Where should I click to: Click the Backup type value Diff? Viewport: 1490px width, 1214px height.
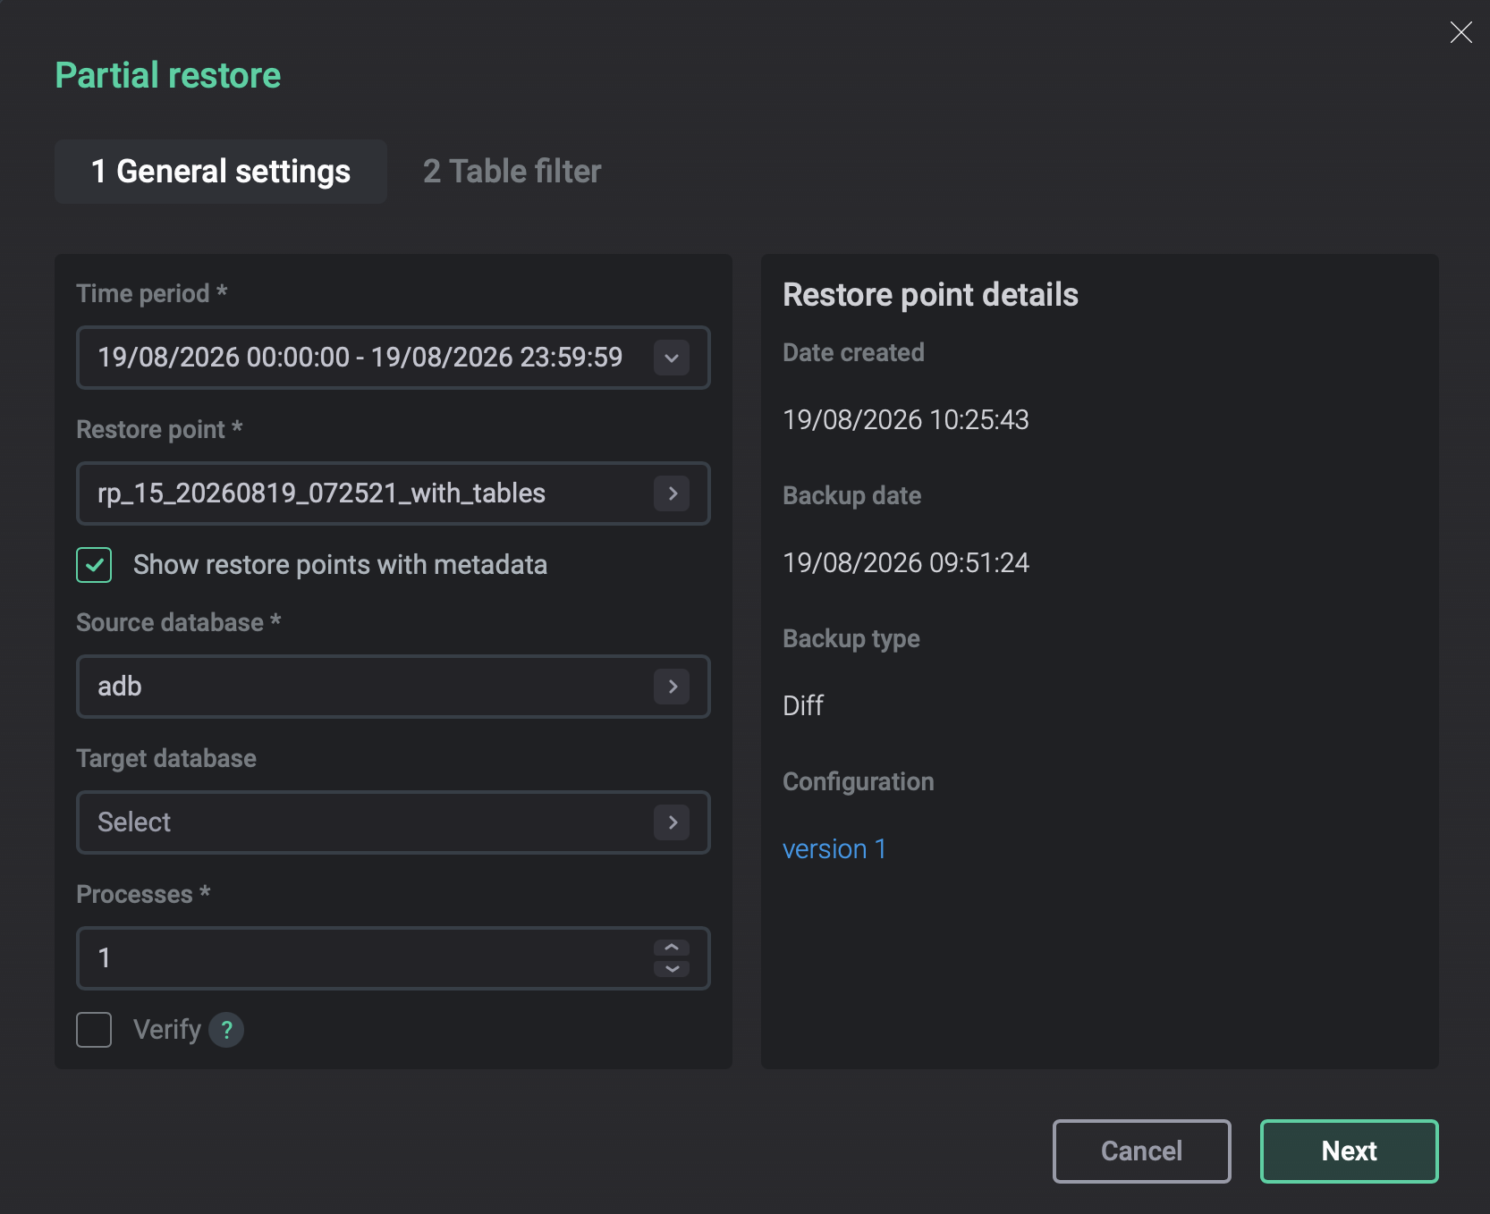tap(803, 705)
